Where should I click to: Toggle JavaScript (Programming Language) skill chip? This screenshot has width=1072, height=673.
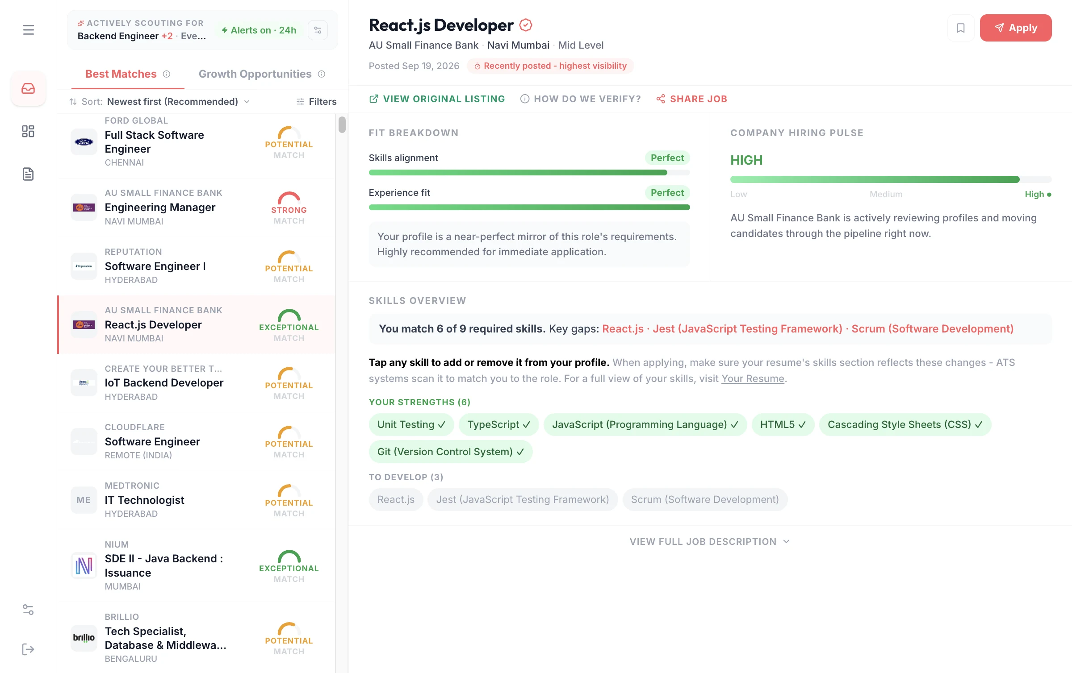pyautogui.click(x=645, y=425)
